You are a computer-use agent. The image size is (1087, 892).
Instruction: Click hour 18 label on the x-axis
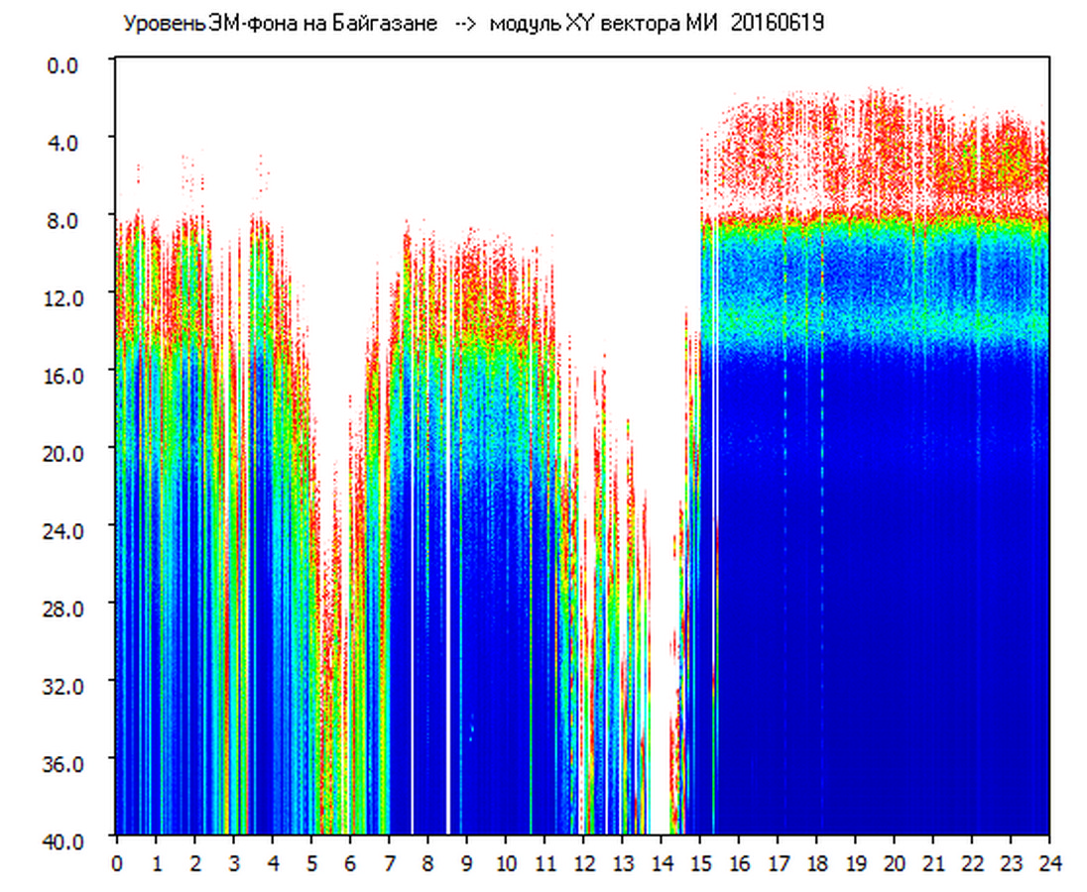816,862
